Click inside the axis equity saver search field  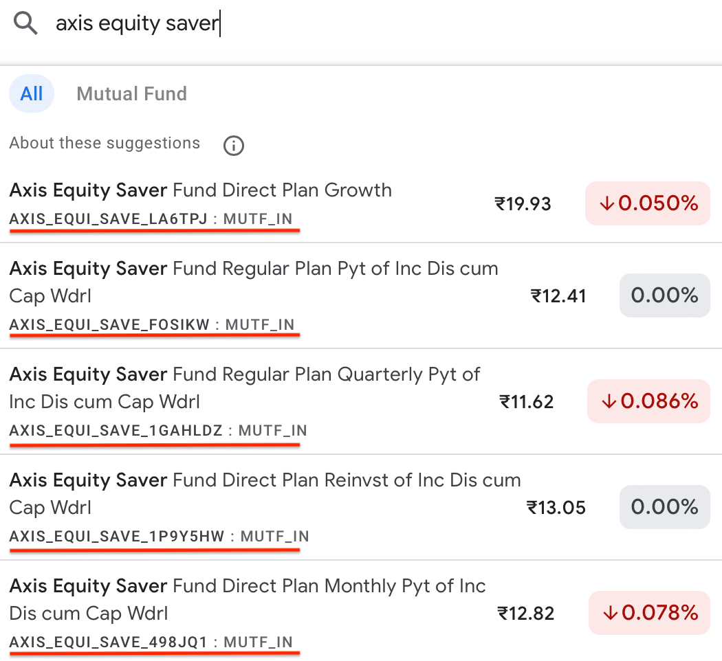(344, 25)
